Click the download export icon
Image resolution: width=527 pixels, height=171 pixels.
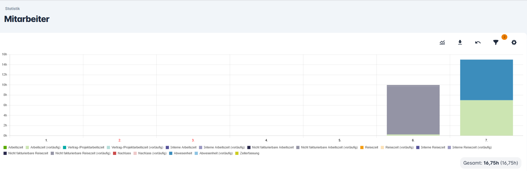click(460, 42)
